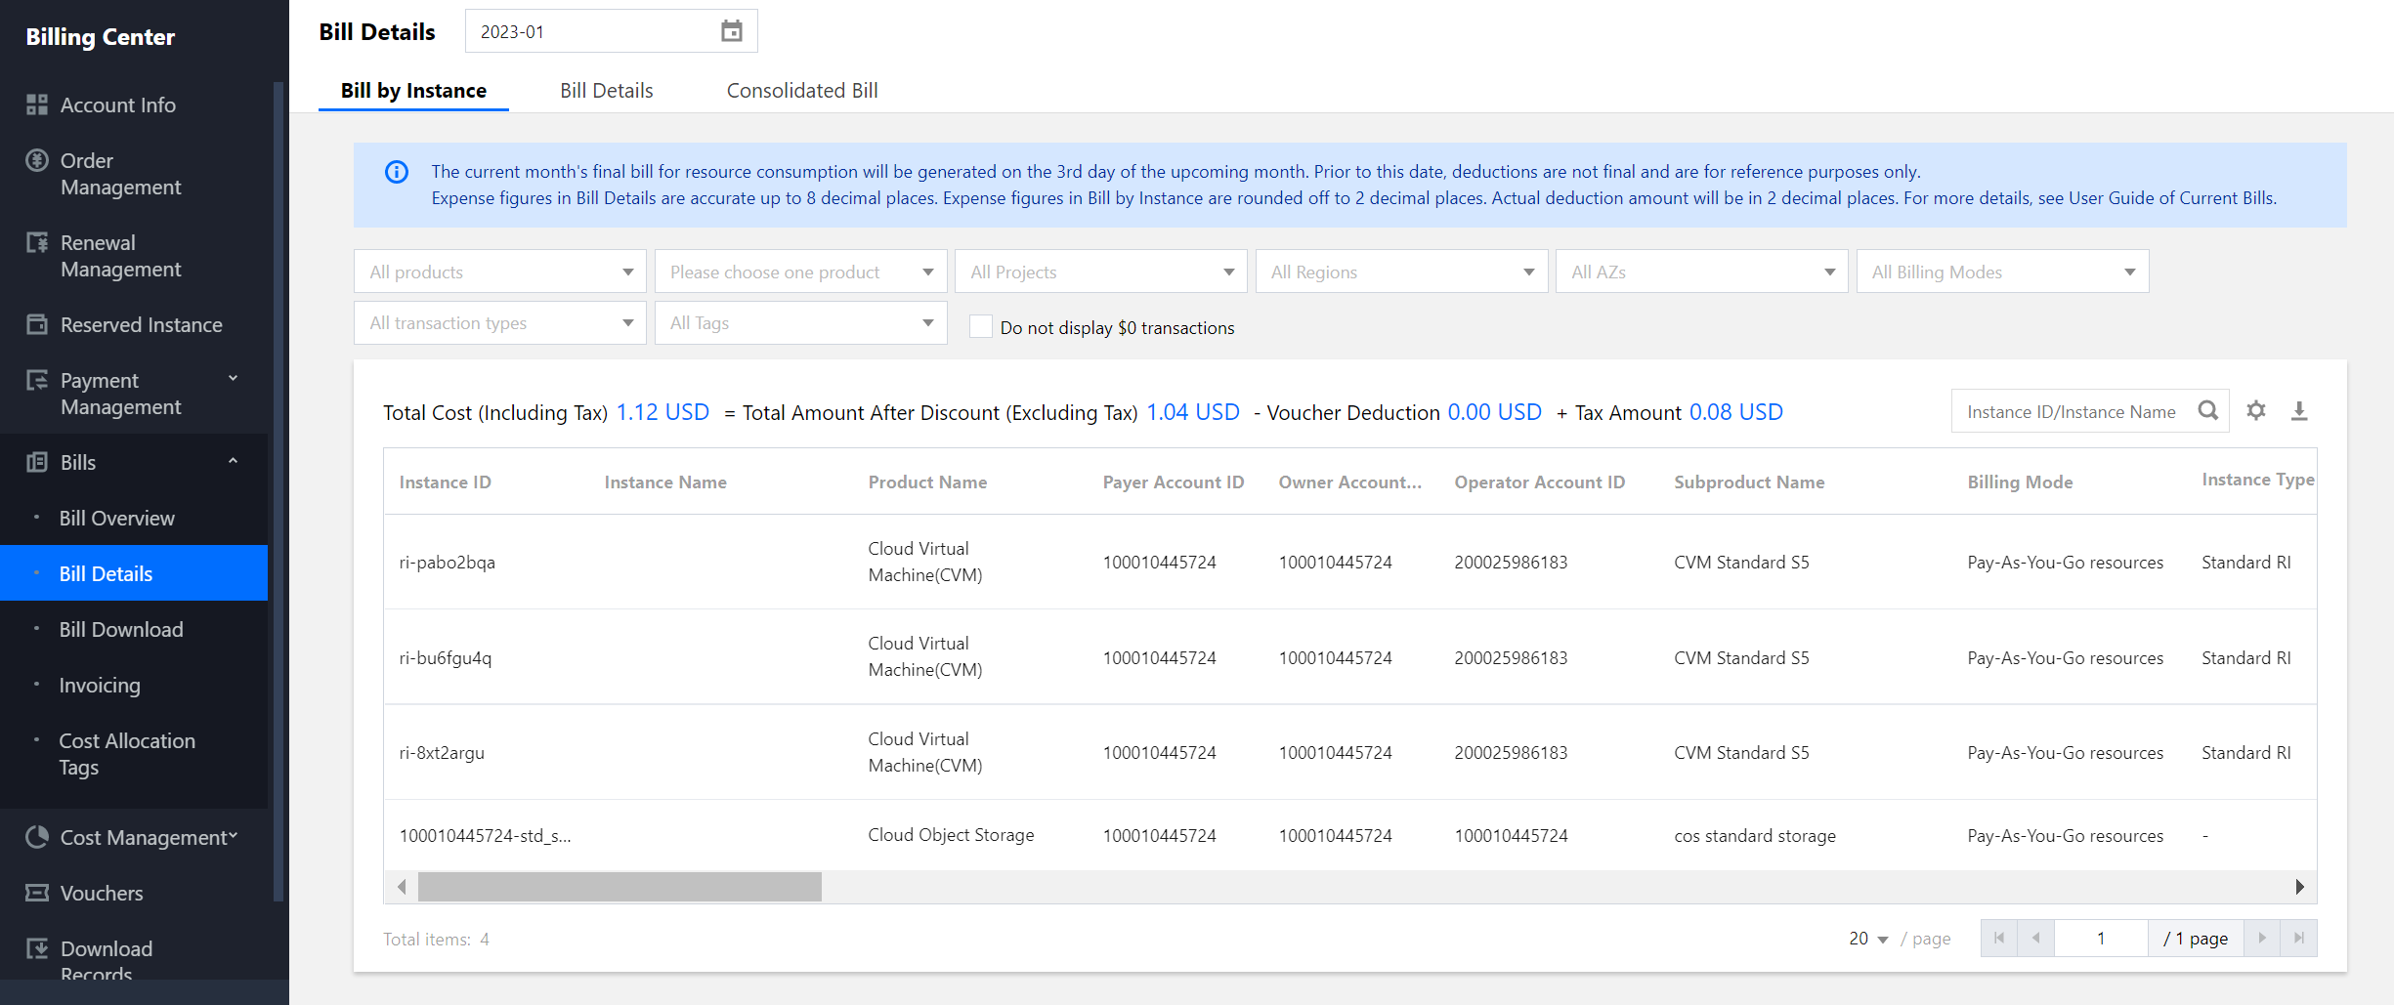Click the Vouchers sidebar icon

point(37,893)
